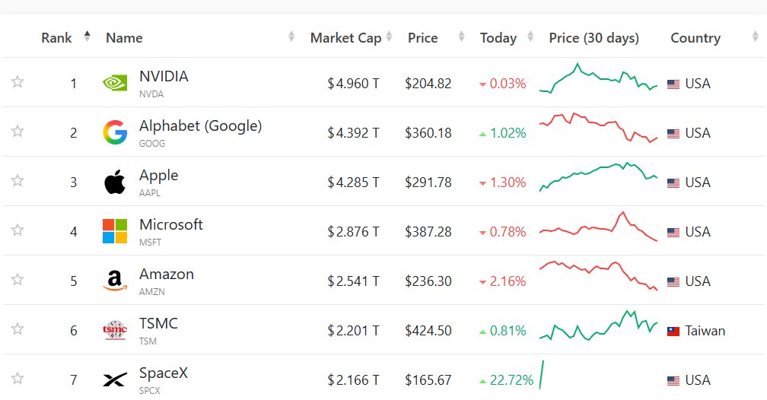Toggle the favorite star for NVIDIA
This screenshot has width=767, height=400.
point(18,81)
